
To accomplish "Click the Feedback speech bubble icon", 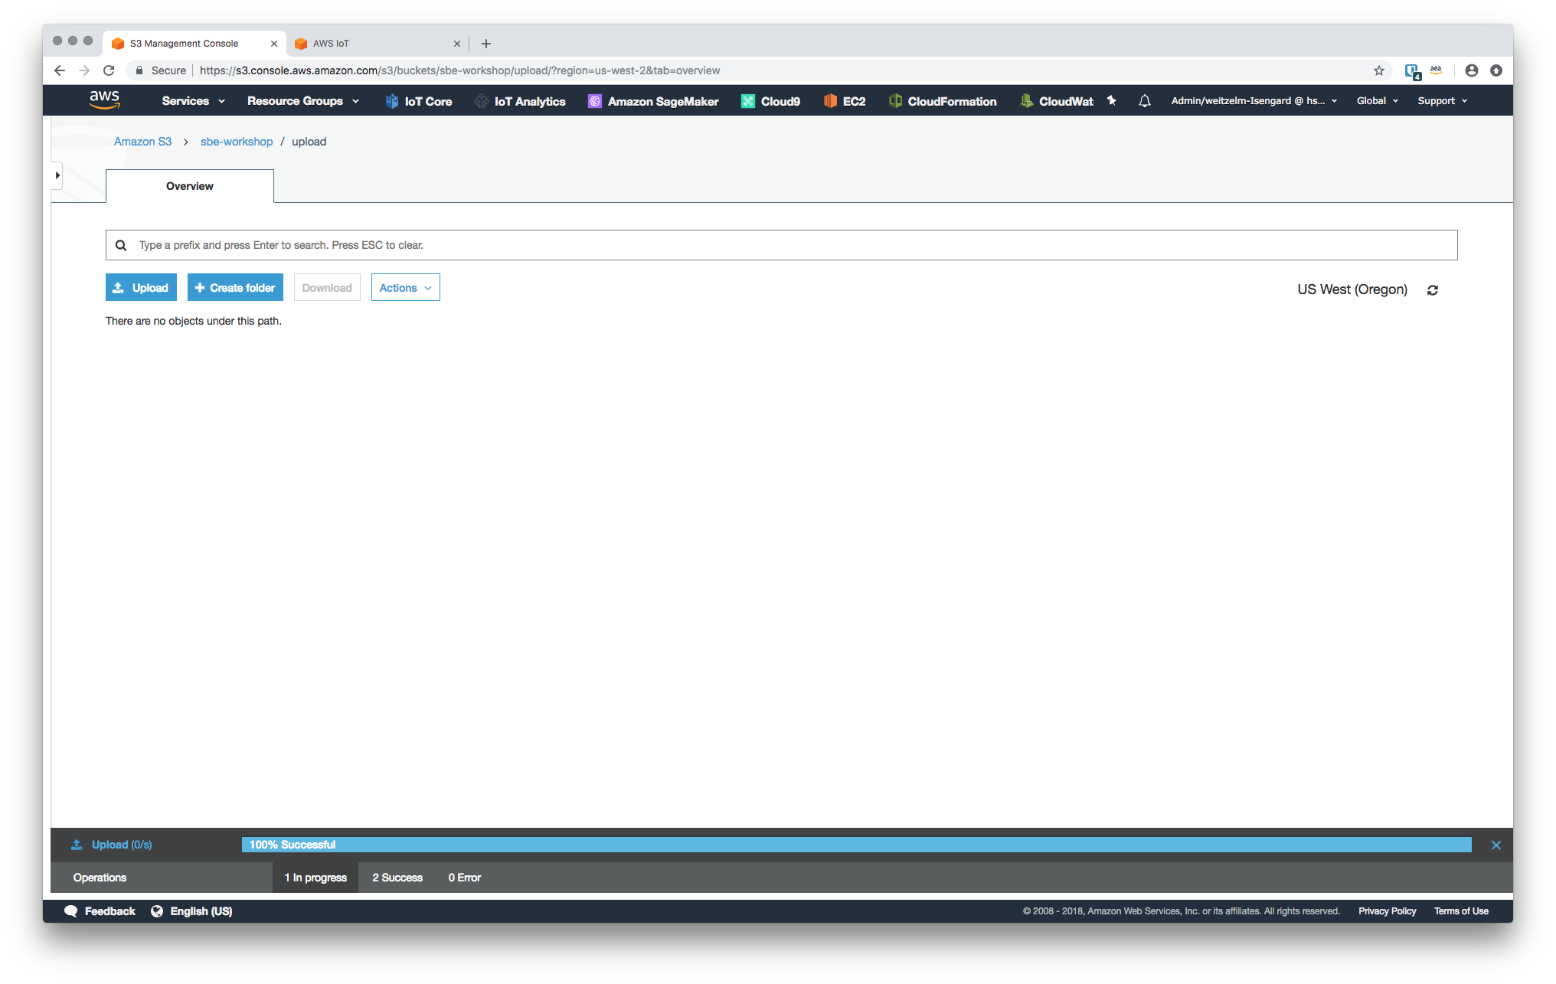I will click(x=71, y=911).
